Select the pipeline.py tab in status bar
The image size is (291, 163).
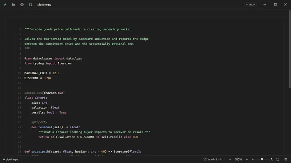click(11, 159)
